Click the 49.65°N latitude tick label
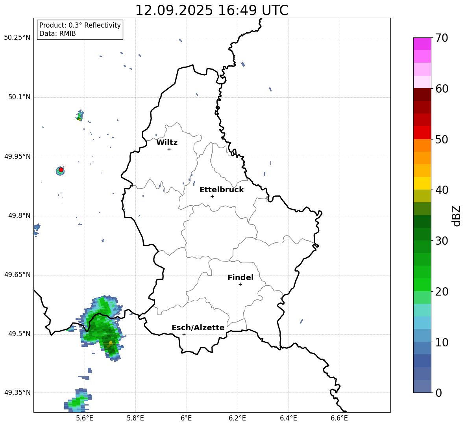 click(17, 275)
